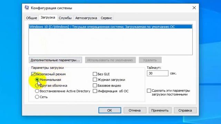Select the Минимальная radio option
Viewport: 221px width, 124px height.
(x=37, y=80)
